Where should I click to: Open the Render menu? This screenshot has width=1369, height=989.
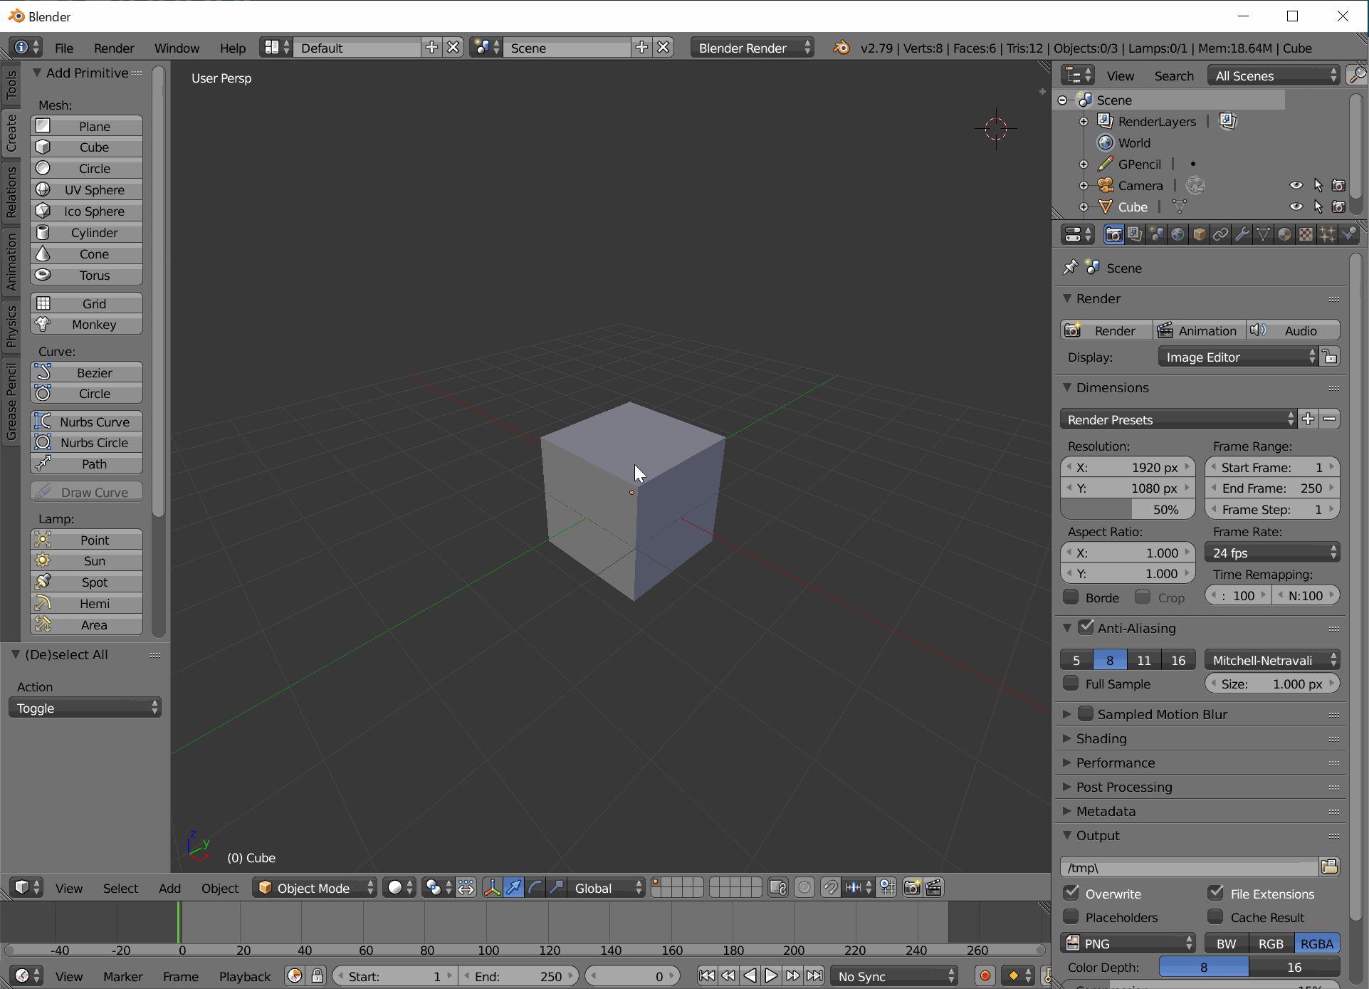pyautogui.click(x=114, y=48)
